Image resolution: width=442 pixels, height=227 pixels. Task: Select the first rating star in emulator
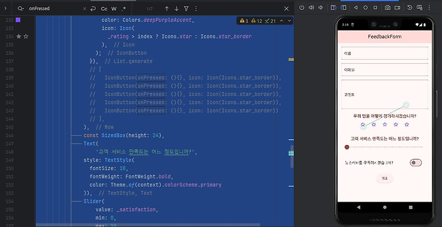363,124
